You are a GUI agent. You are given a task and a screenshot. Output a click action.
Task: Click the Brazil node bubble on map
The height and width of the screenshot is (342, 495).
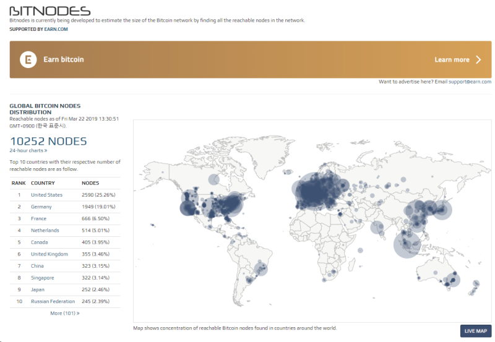click(260, 269)
